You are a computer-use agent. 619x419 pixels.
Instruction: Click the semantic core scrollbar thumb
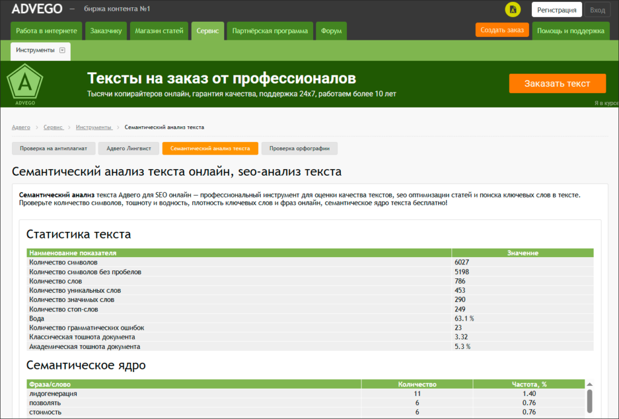click(x=589, y=401)
